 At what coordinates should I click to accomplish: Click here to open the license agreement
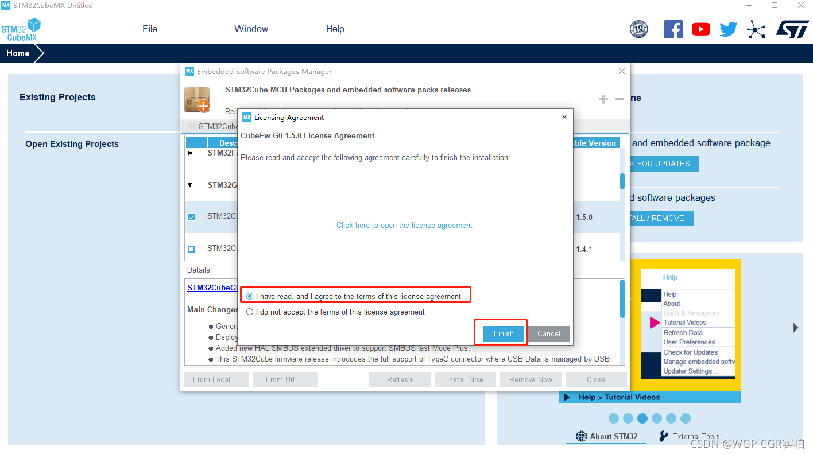point(404,226)
